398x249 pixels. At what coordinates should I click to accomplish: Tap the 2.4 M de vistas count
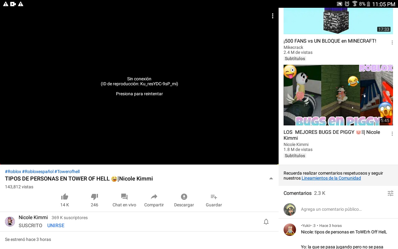[298, 53]
